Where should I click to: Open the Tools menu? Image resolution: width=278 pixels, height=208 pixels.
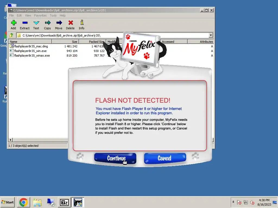pyautogui.click(x=53, y=15)
